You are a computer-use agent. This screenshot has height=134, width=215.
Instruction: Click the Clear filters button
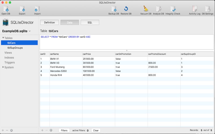(x=96, y=131)
